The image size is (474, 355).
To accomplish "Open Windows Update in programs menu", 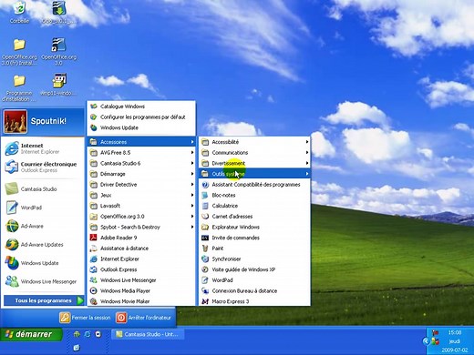I will (141, 127).
